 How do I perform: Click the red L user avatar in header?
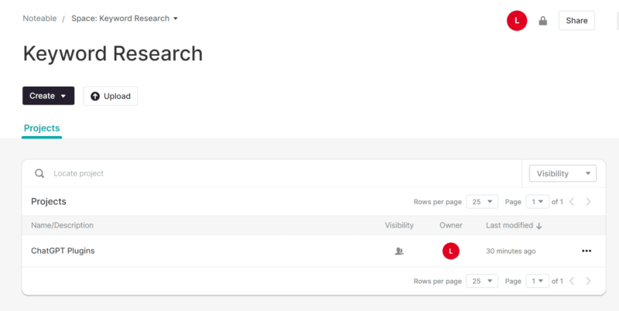point(516,21)
